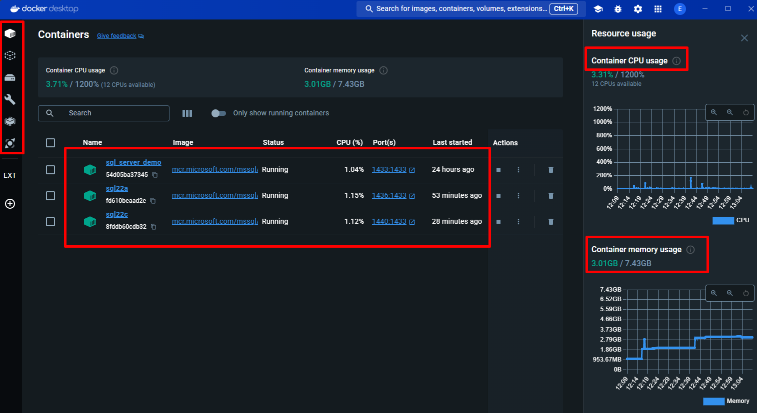Stop the sql22a container
This screenshot has width=757, height=413.
tap(498, 196)
